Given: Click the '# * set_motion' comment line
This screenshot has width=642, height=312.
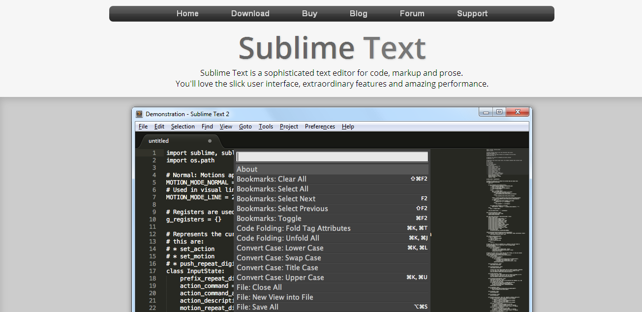Looking at the screenshot, I should [190, 256].
